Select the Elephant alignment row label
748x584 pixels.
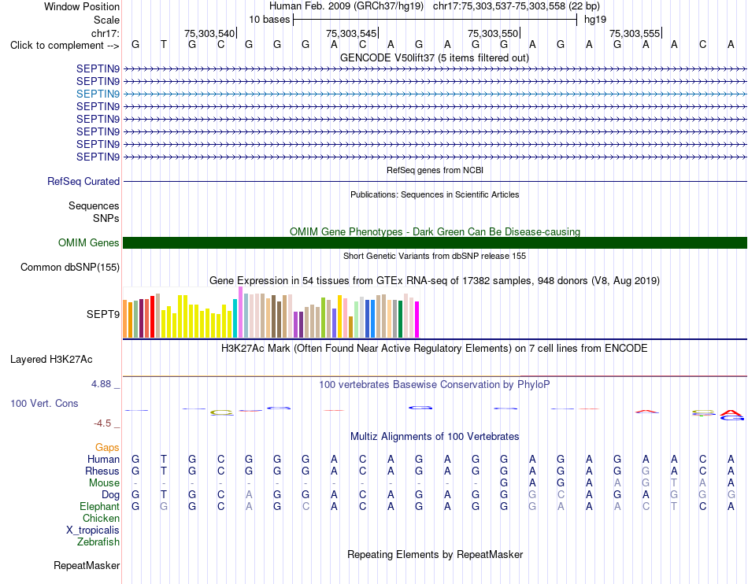point(100,507)
